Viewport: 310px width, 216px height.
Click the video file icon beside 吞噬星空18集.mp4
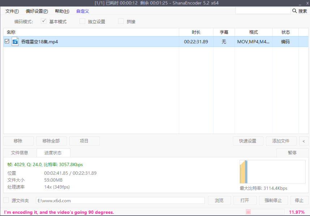click(x=14, y=41)
